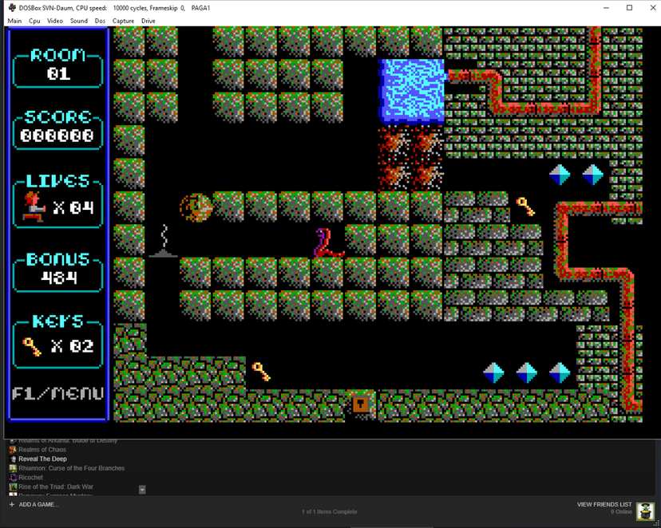Click the lives count X 04

(73, 207)
